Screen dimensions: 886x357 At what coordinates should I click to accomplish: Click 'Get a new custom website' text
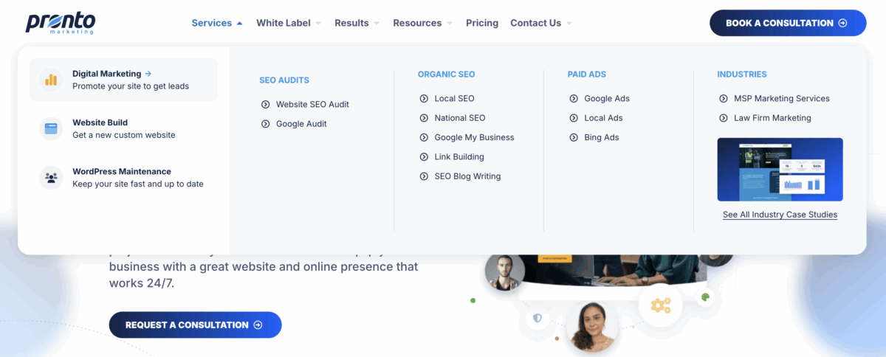[124, 135]
